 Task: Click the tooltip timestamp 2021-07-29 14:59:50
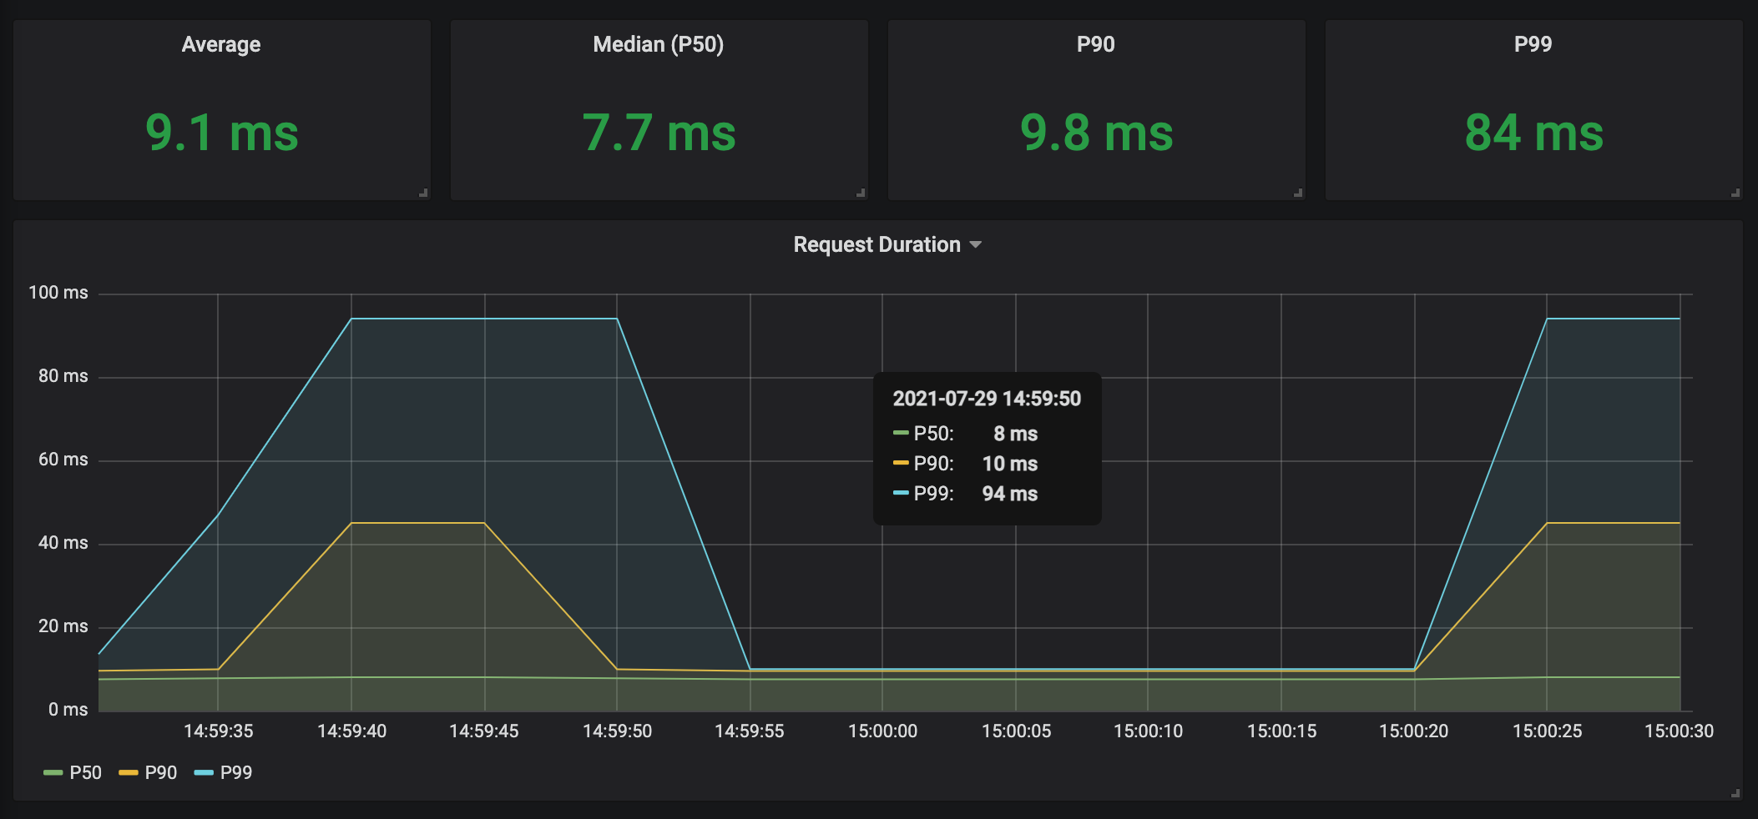[x=987, y=399]
